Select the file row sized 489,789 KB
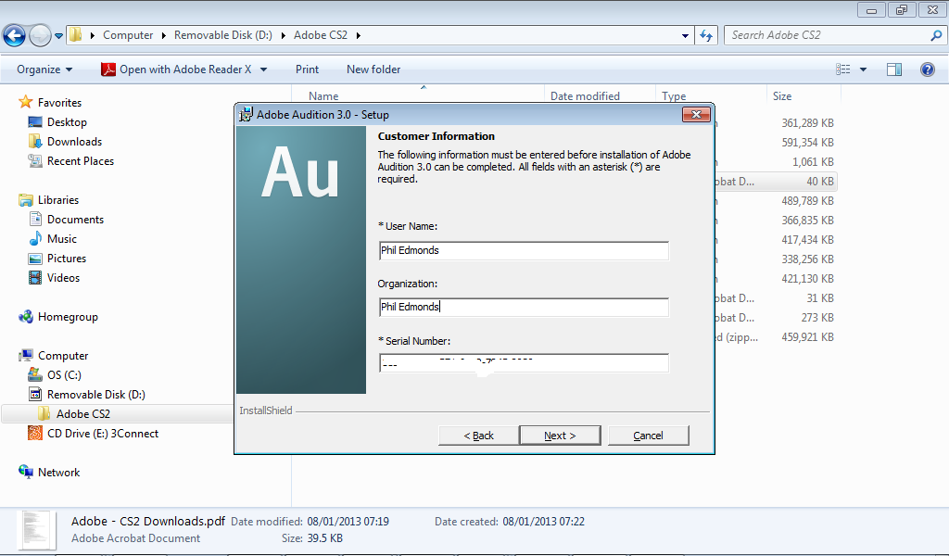The height and width of the screenshot is (556, 949). 807,201
